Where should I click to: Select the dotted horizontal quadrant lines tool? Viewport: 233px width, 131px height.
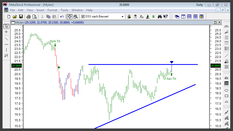tap(226, 43)
